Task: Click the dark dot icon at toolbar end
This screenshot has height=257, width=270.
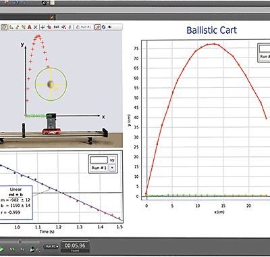Action: 110,27
